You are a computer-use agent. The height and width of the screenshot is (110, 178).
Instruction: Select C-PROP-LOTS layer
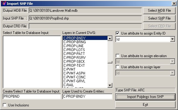[85, 50]
